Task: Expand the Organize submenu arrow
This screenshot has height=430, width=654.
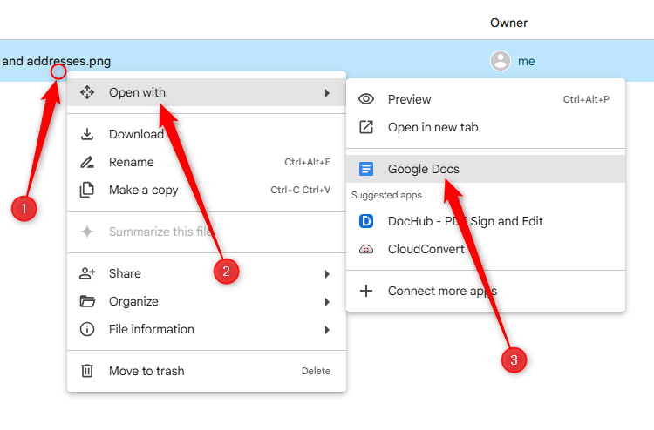Action: pos(327,301)
